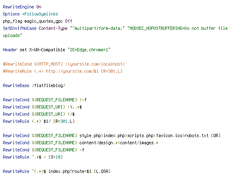Click the '"IE=Edge,chrome=1"' string

pyautogui.click(x=89, y=50)
